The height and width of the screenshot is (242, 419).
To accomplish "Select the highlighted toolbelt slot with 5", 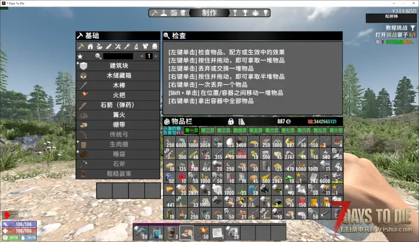I will click(x=187, y=233).
